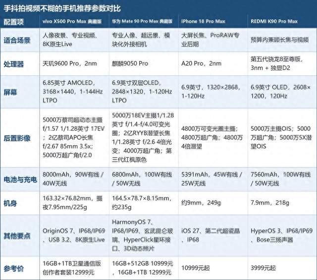
Task: Click the table title about shake-free video phones
Action: (62, 8)
